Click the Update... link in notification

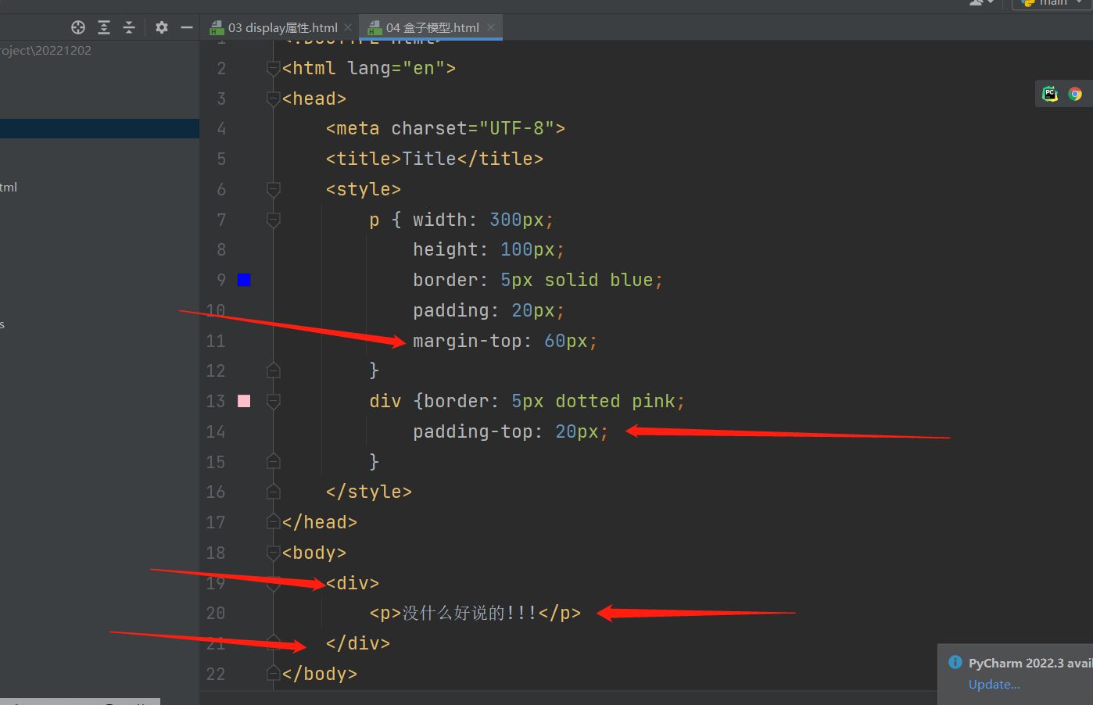coord(994,684)
